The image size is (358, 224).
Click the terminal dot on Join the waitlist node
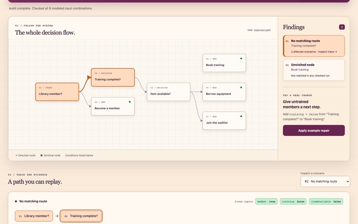tap(241, 116)
